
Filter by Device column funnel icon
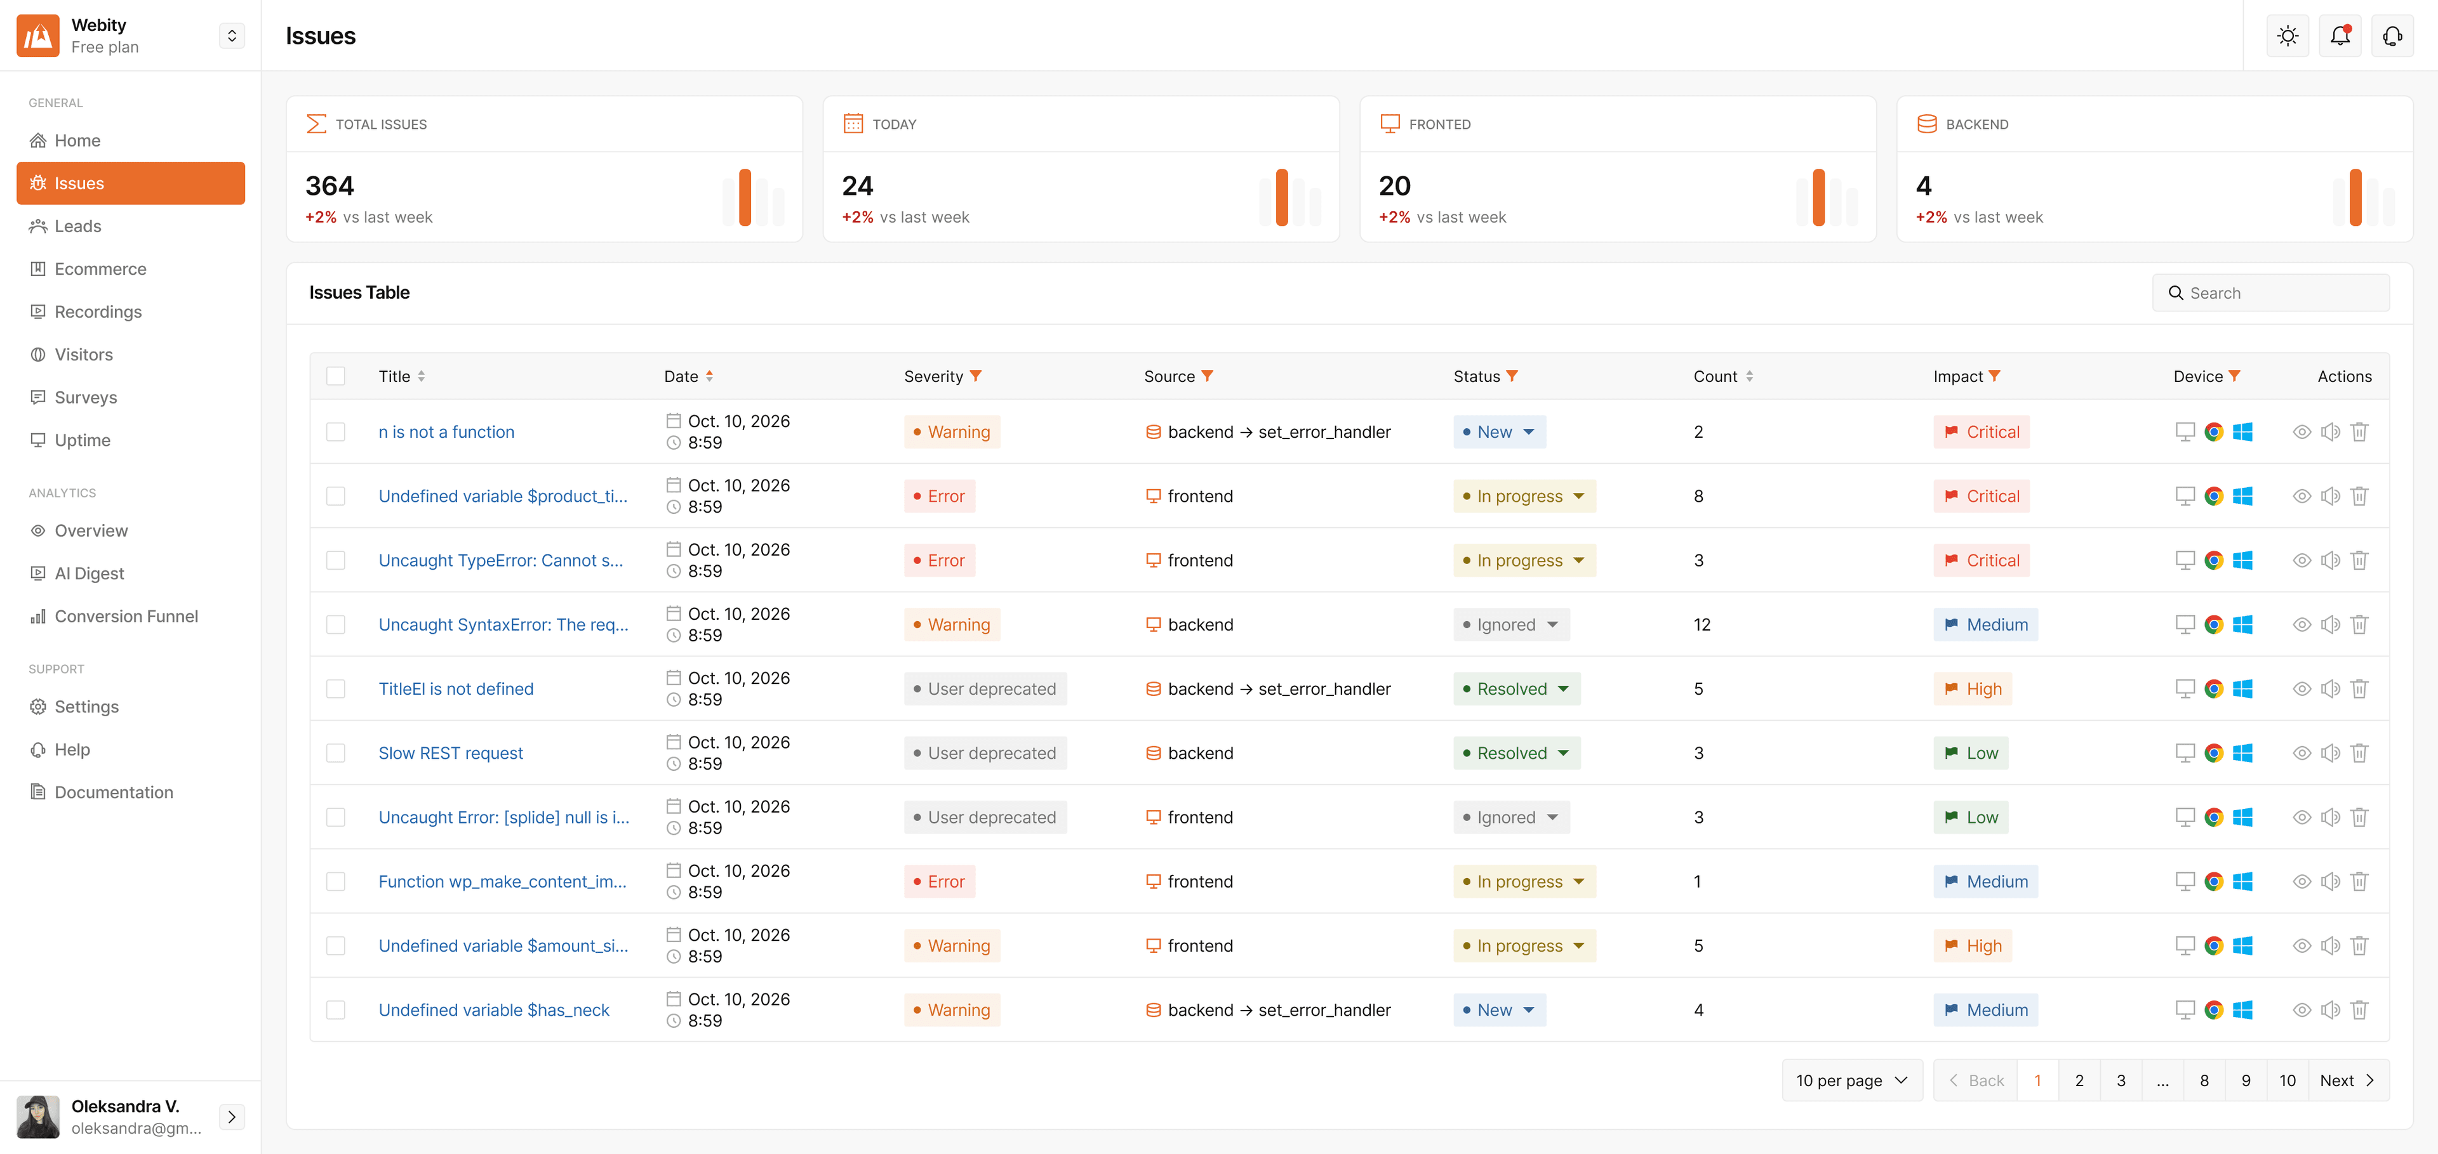tap(2234, 376)
